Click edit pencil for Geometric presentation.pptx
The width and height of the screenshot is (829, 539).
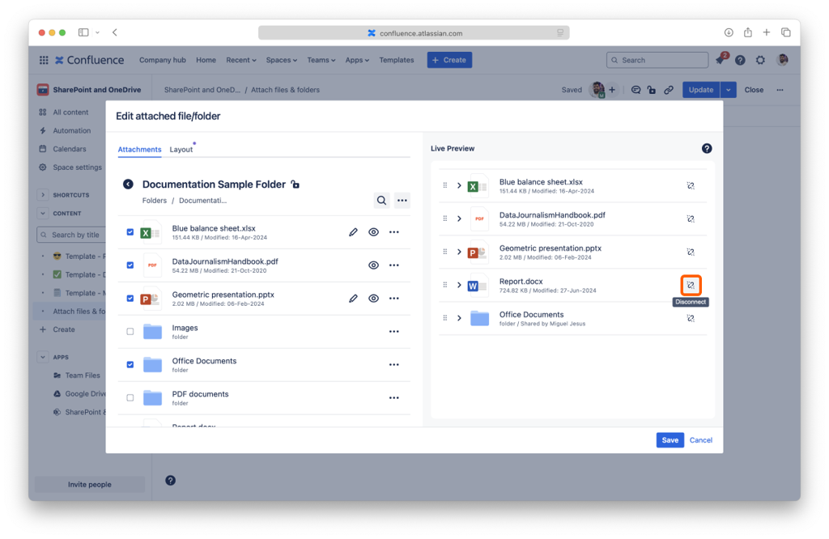[x=353, y=299]
